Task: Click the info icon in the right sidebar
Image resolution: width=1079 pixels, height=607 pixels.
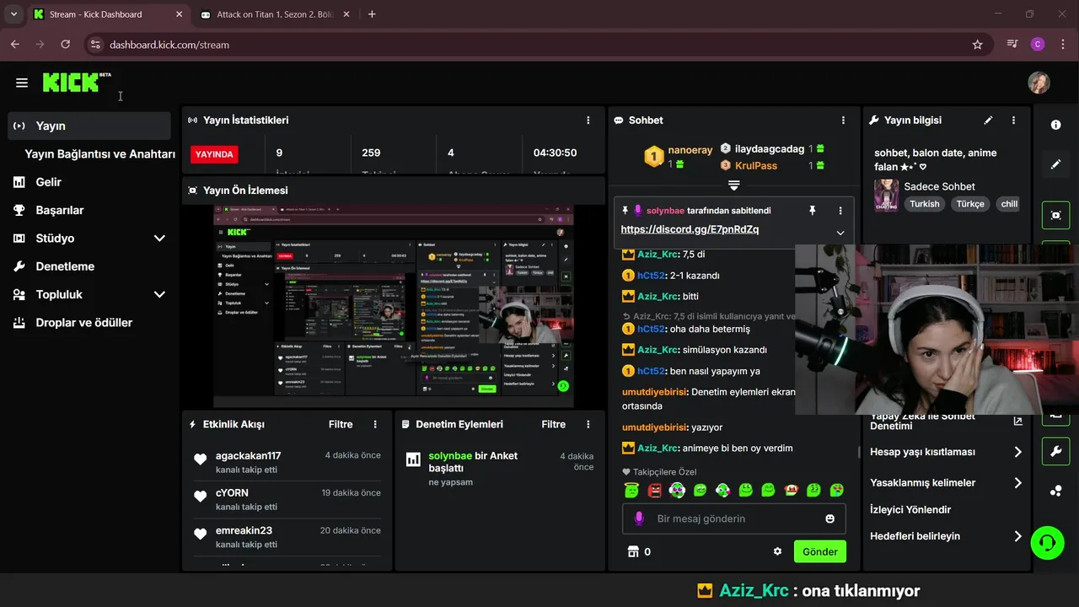Action: point(1055,125)
